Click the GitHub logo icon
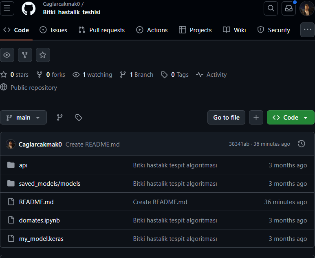 tap(29, 8)
